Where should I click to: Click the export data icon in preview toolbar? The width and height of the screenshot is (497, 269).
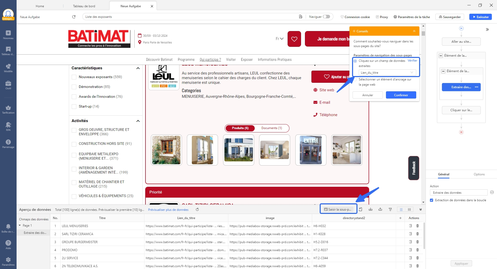(x=380, y=210)
